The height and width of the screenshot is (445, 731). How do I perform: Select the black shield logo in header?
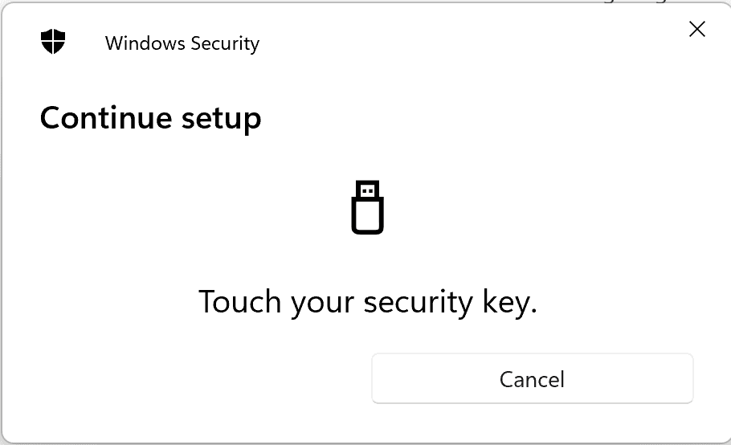[x=53, y=42]
